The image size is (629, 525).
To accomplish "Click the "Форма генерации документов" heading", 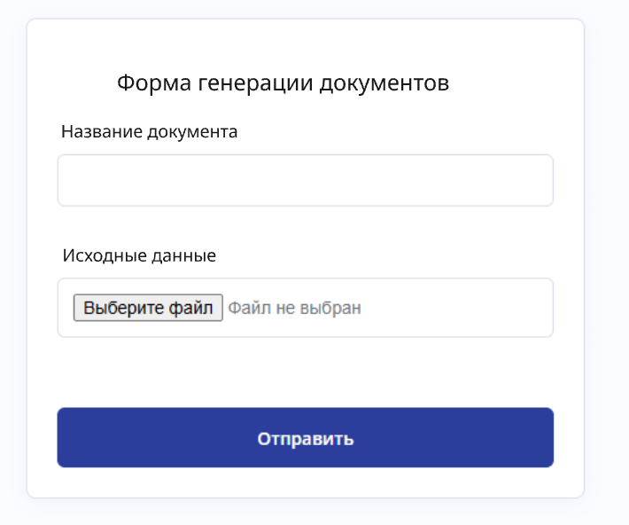I will (283, 83).
